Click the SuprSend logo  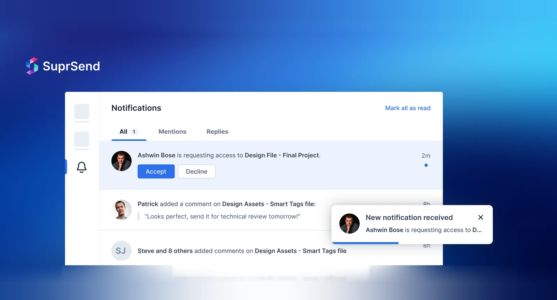pyautogui.click(x=63, y=66)
